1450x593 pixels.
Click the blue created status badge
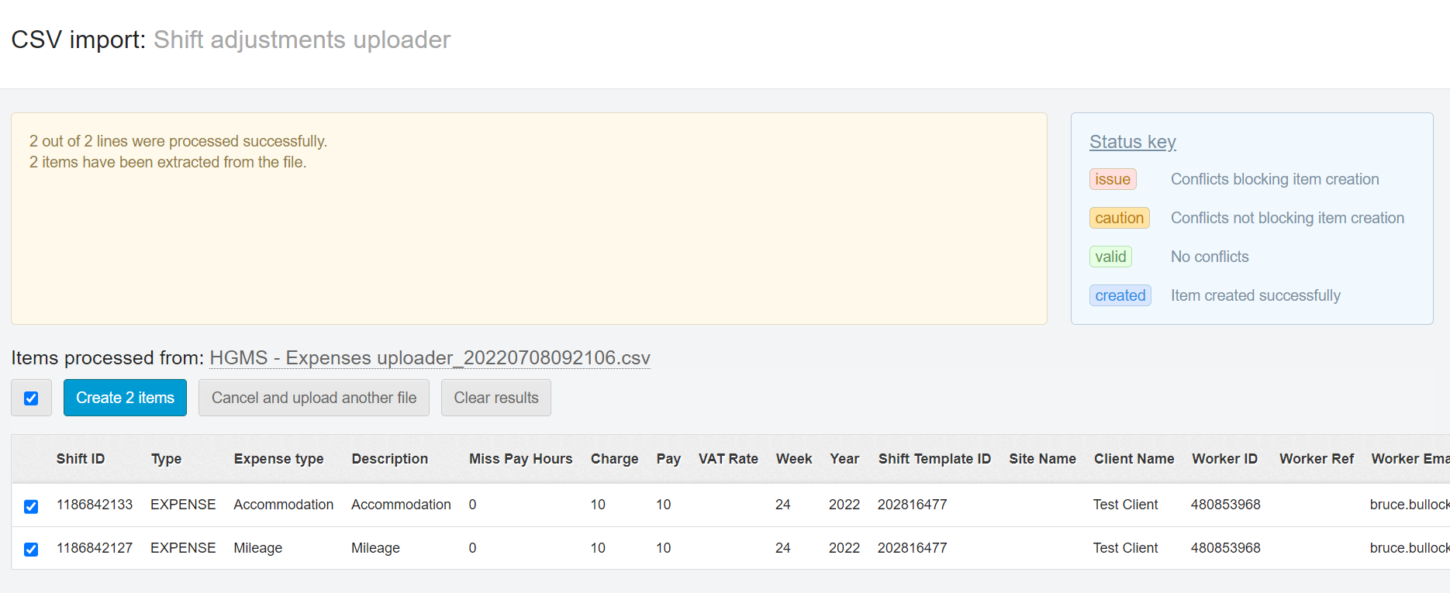(1120, 295)
